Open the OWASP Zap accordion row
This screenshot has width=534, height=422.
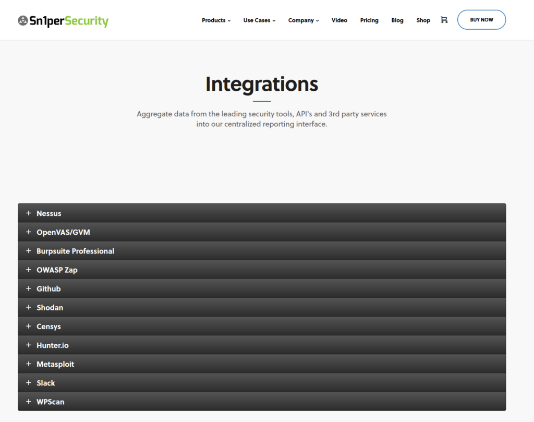pos(262,270)
